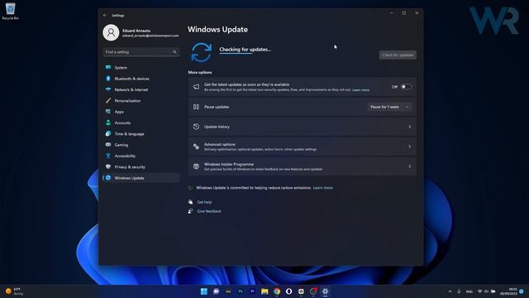
Task: Toggle Get the latest updates switch
Action: click(406, 87)
